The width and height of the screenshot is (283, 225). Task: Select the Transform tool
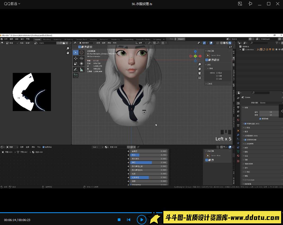(82, 64)
